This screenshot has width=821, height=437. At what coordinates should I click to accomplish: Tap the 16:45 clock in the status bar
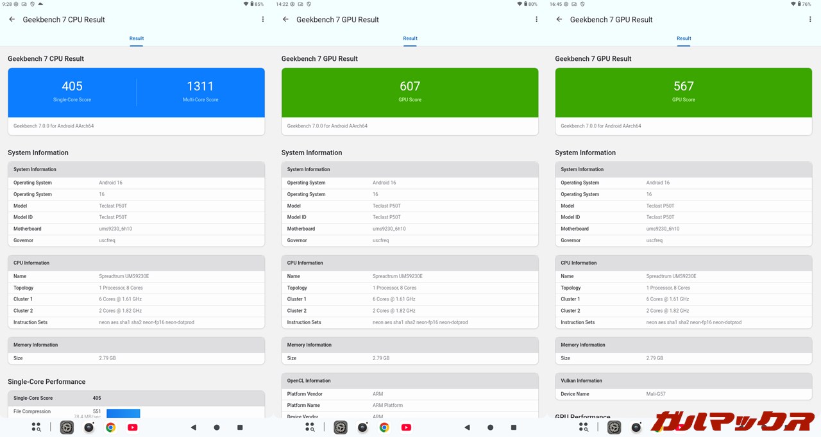click(x=555, y=4)
